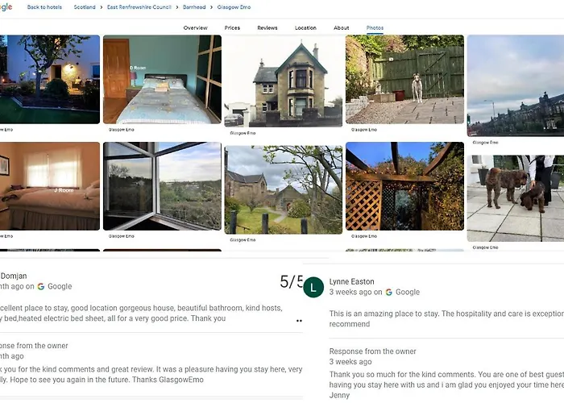Click the Google icon in Domjan's review
Screen dimensions: 564x403
tap(41, 286)
